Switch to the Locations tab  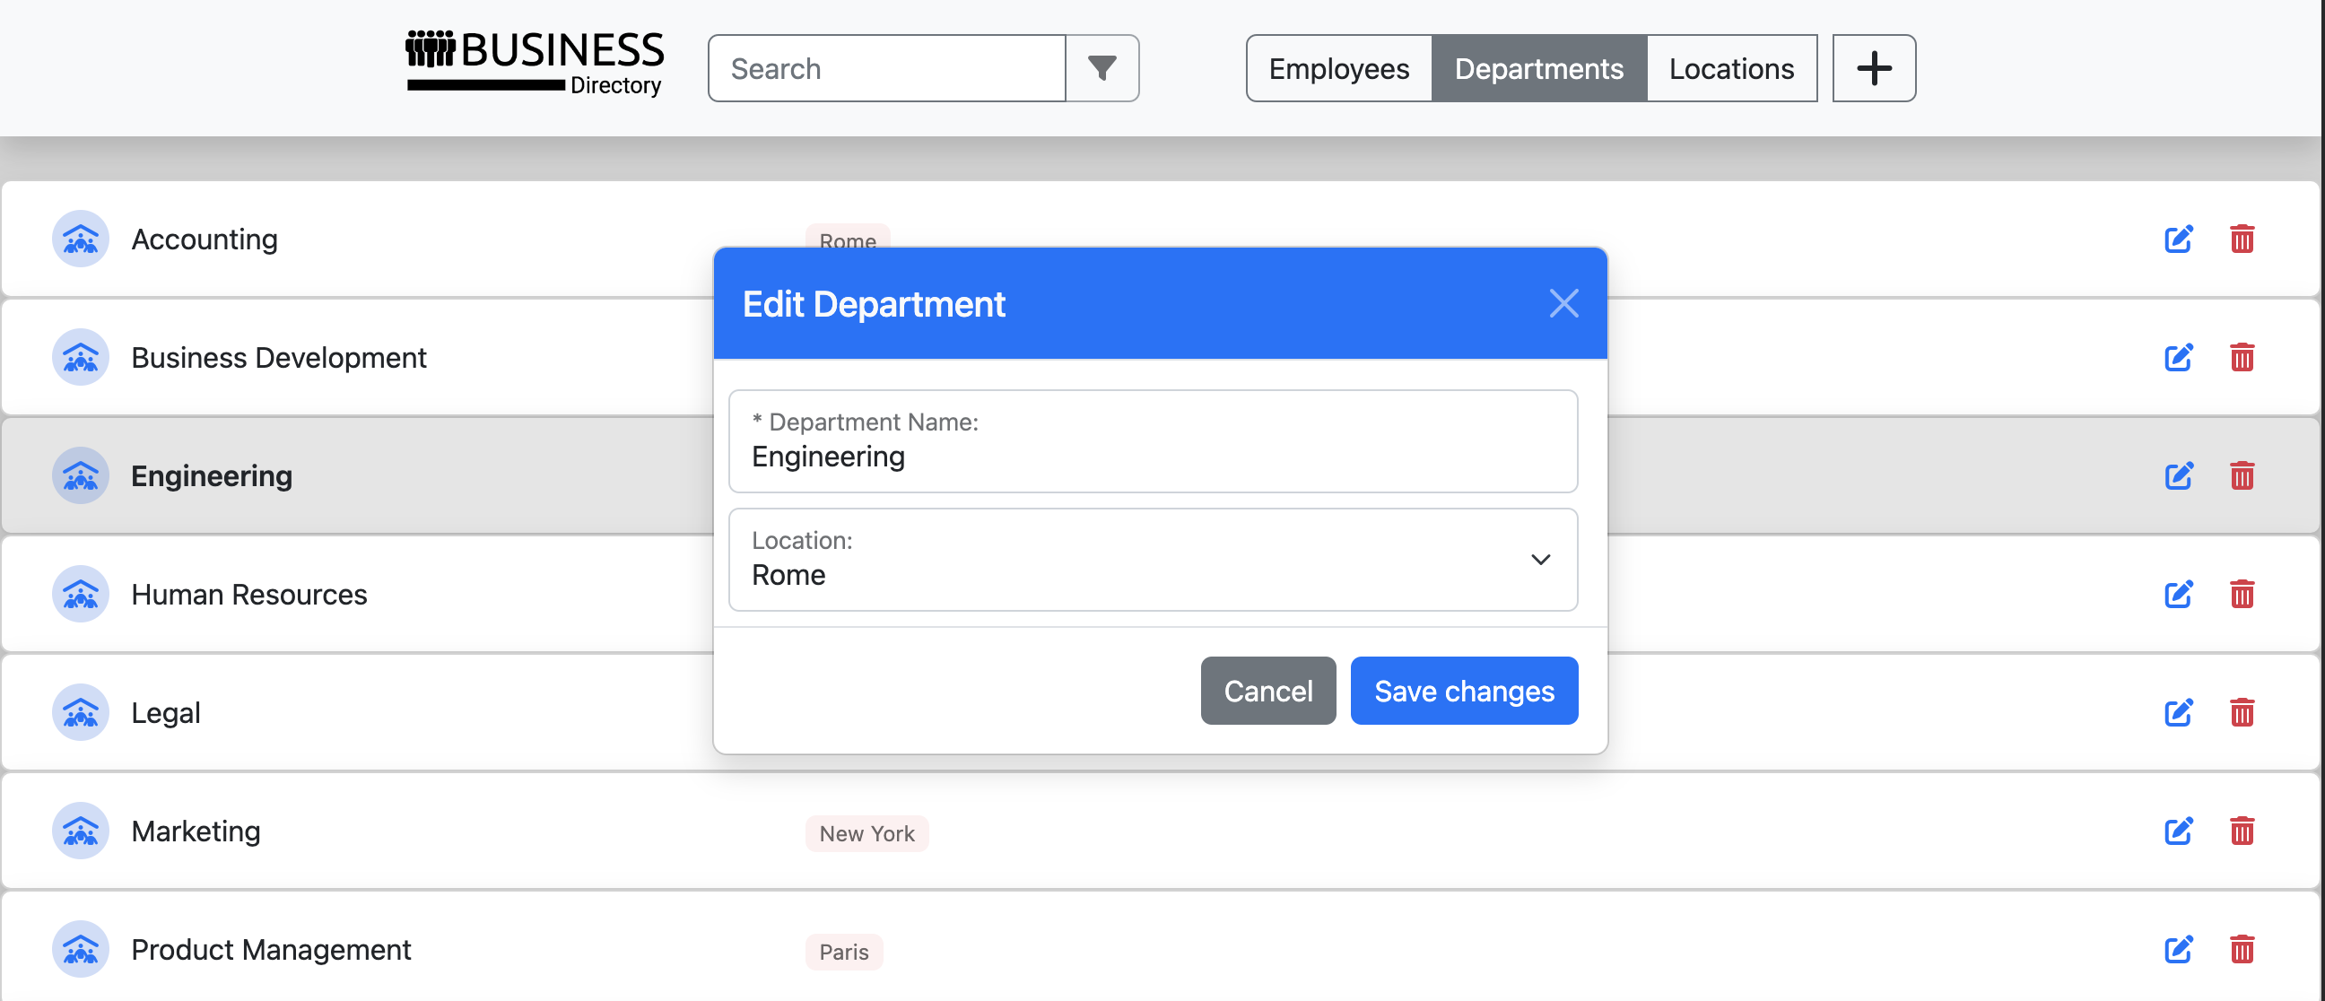pos(1730,68)
